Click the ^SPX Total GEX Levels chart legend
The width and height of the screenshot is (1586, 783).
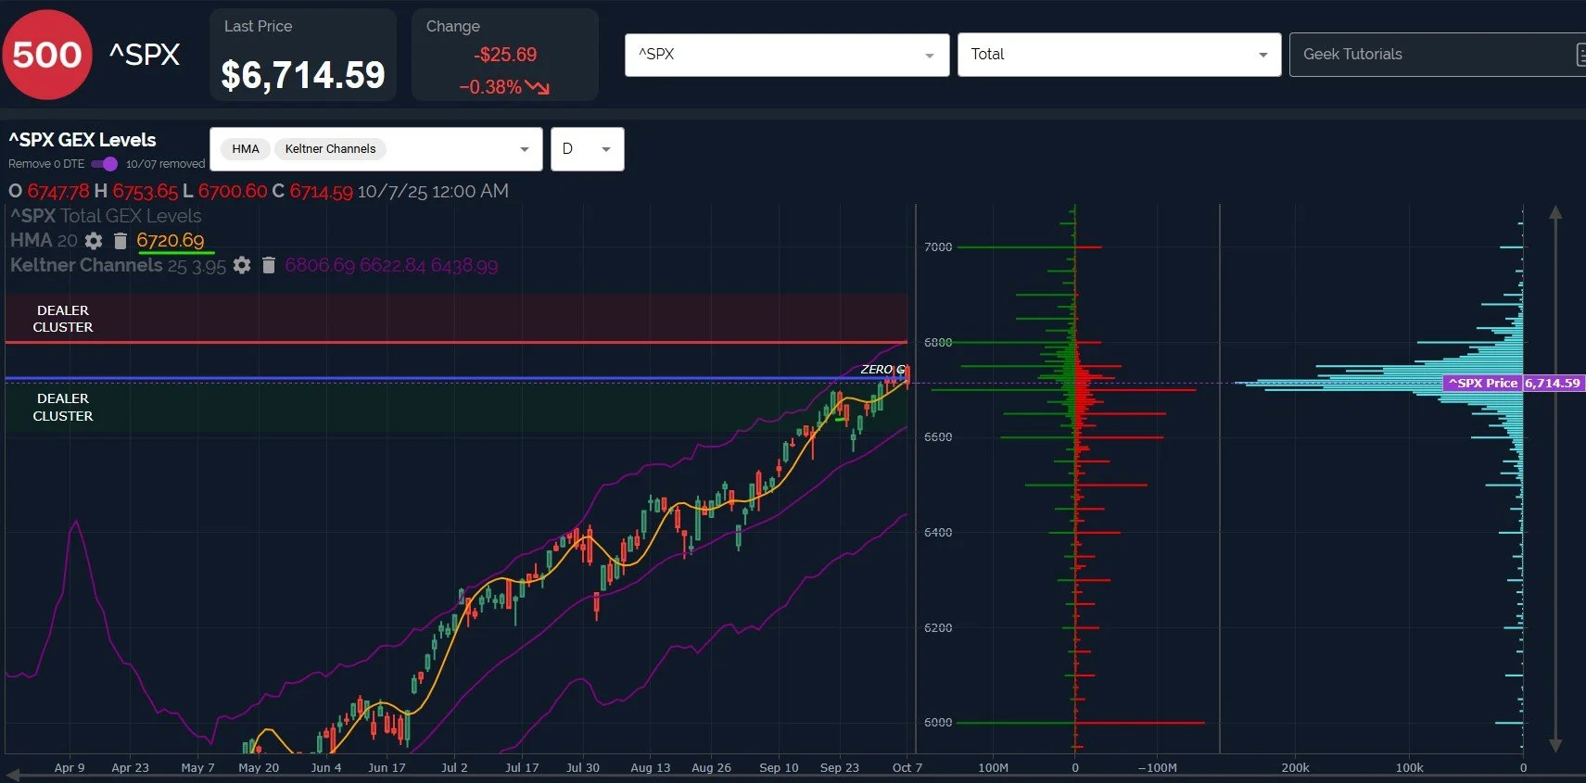coord(106,216)
